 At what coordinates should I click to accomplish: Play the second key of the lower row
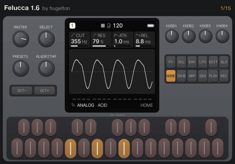coord(31,148)
